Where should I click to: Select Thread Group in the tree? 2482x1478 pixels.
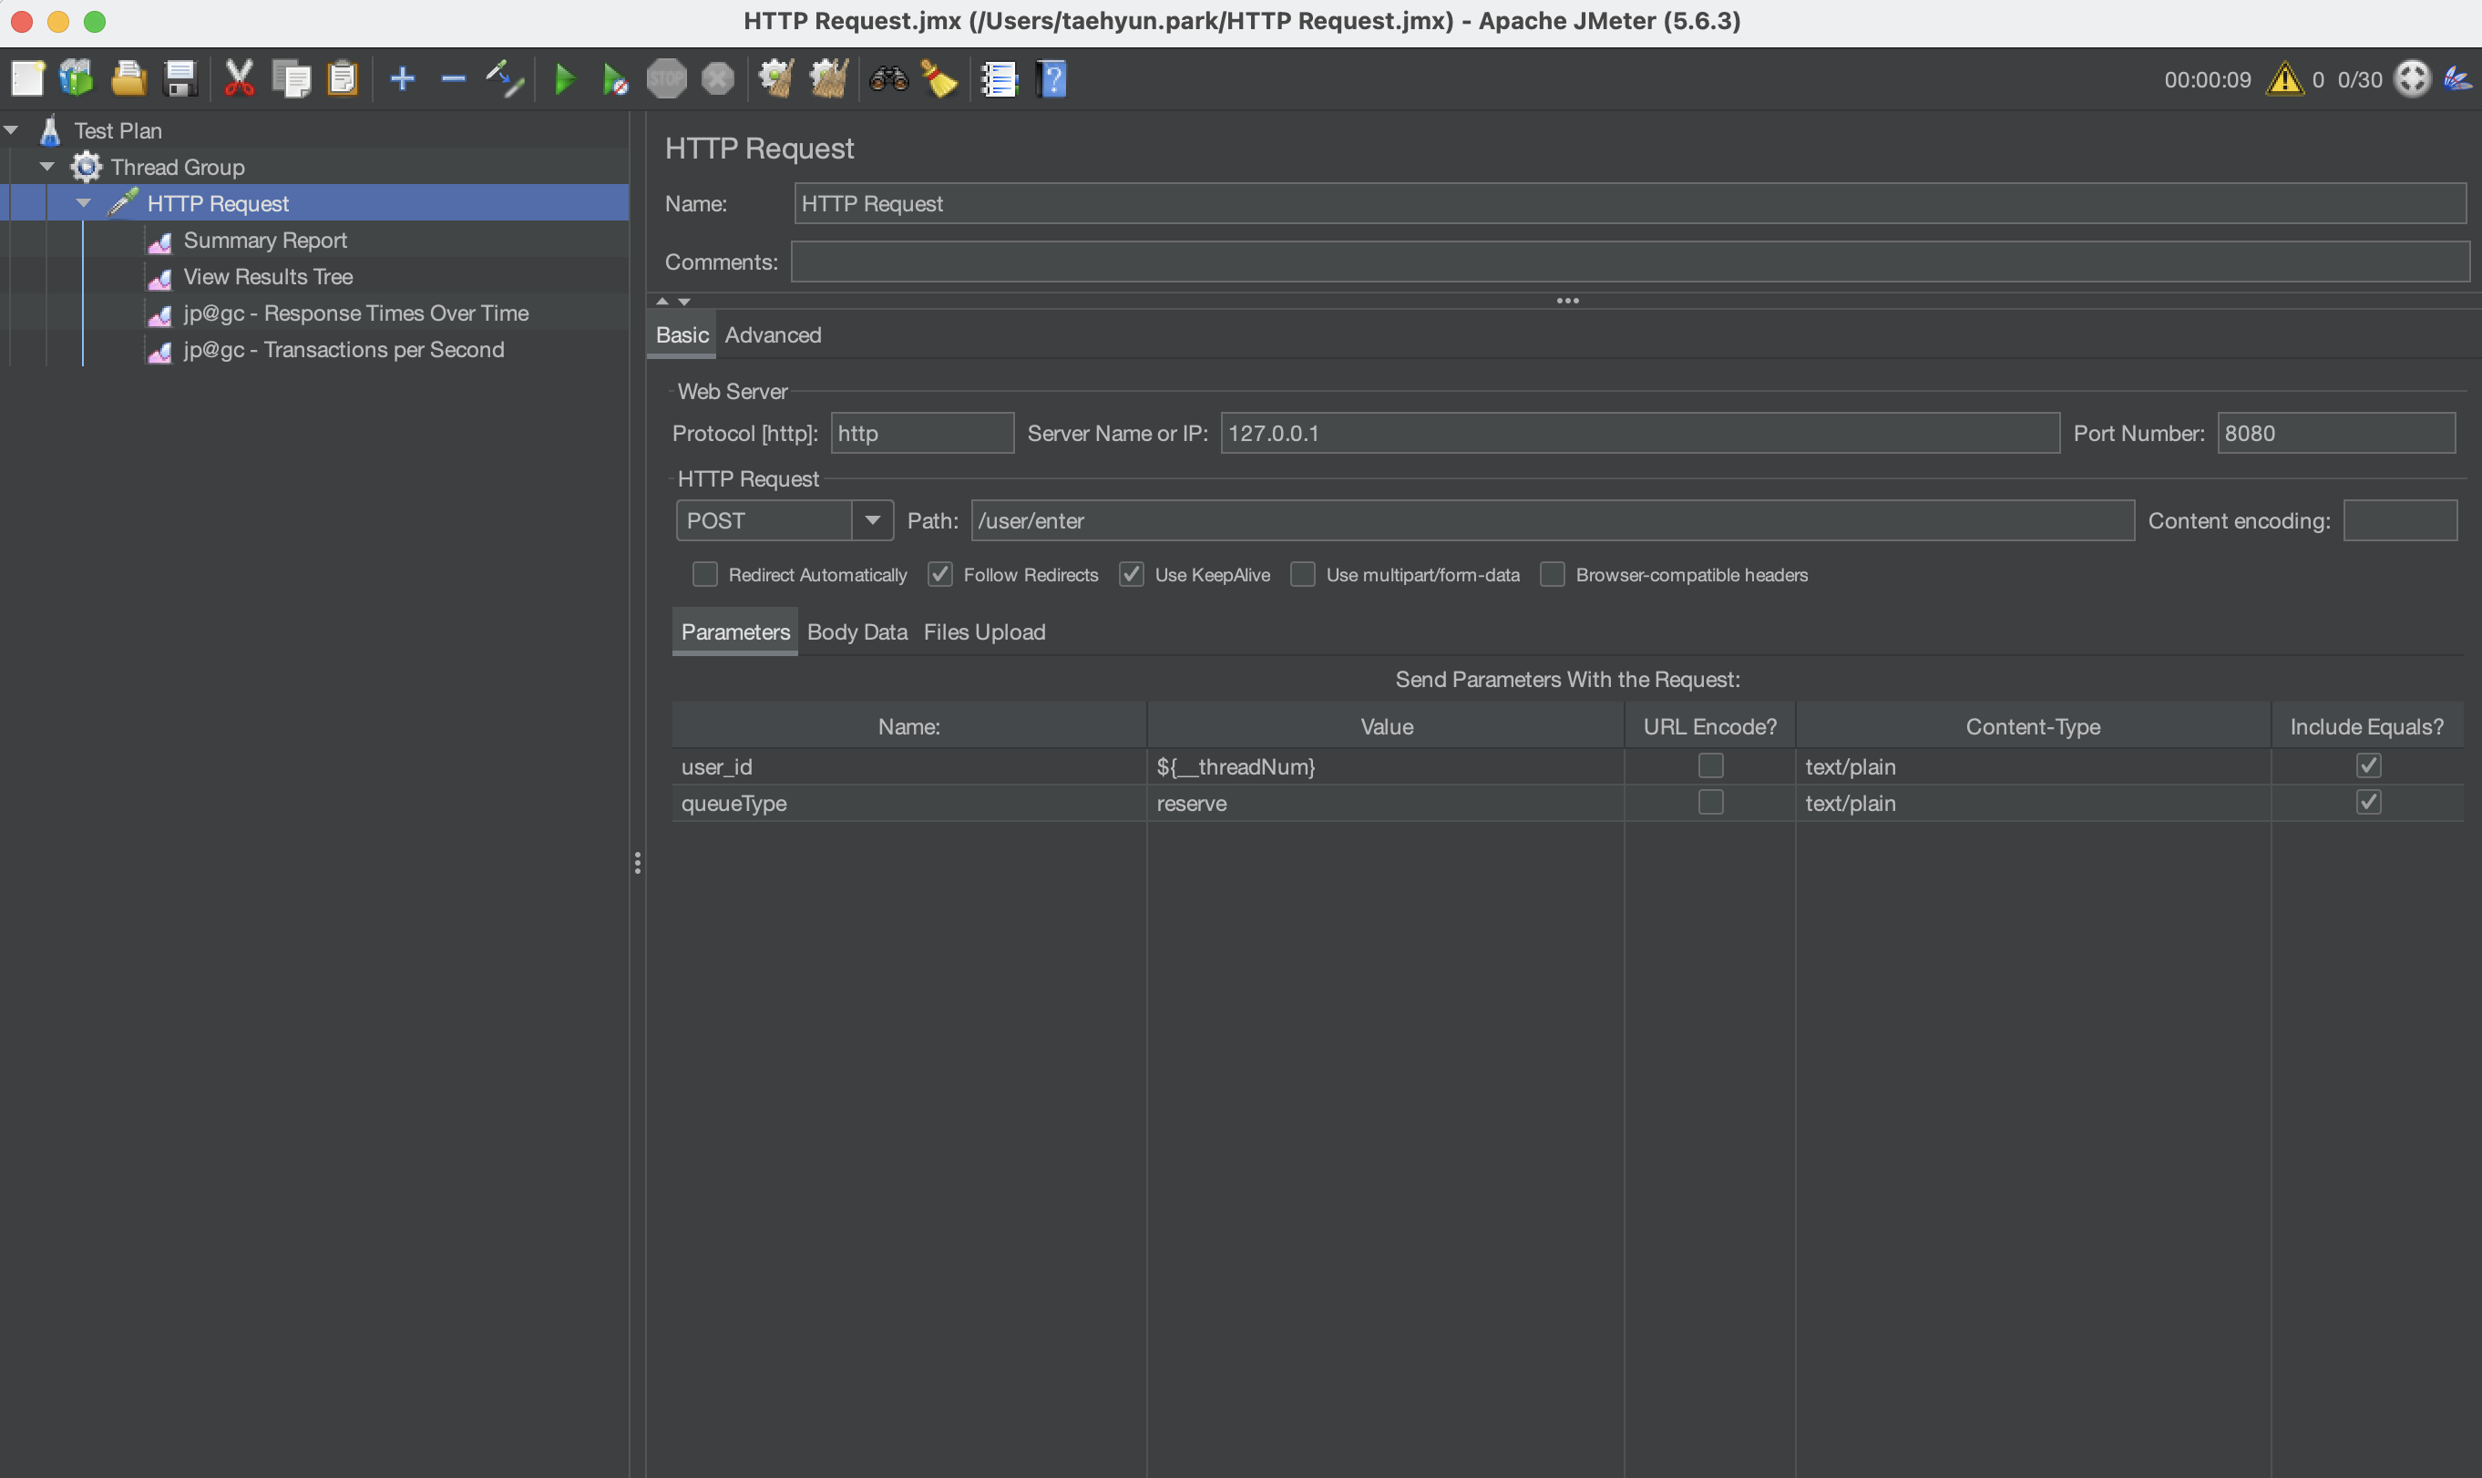pos(177,167)
